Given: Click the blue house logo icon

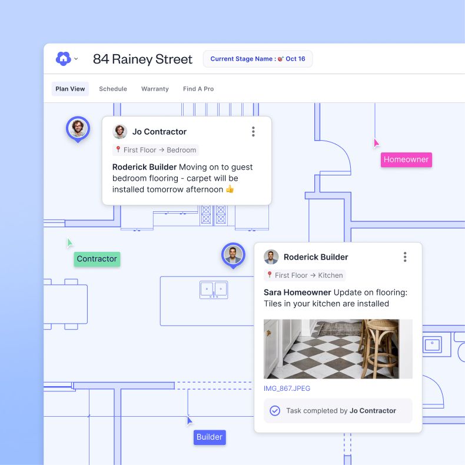Looking at the screenshot, I should click(x=63, y=58).
